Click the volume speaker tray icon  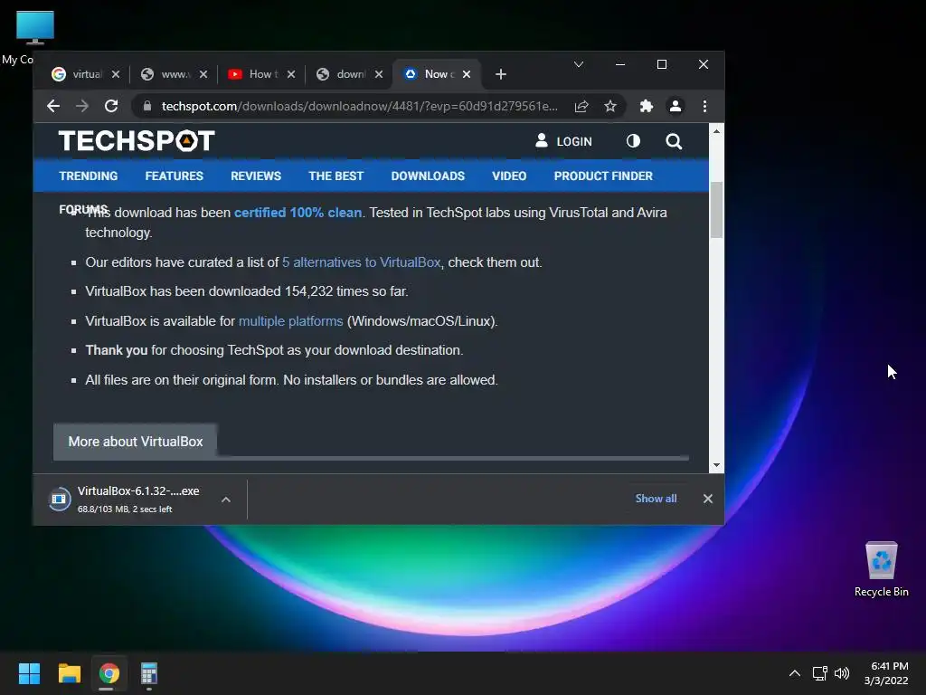(842, 673)
